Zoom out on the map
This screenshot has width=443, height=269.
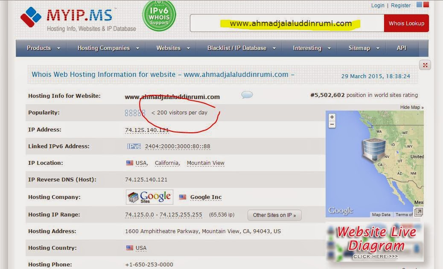(x=332, y=124)
